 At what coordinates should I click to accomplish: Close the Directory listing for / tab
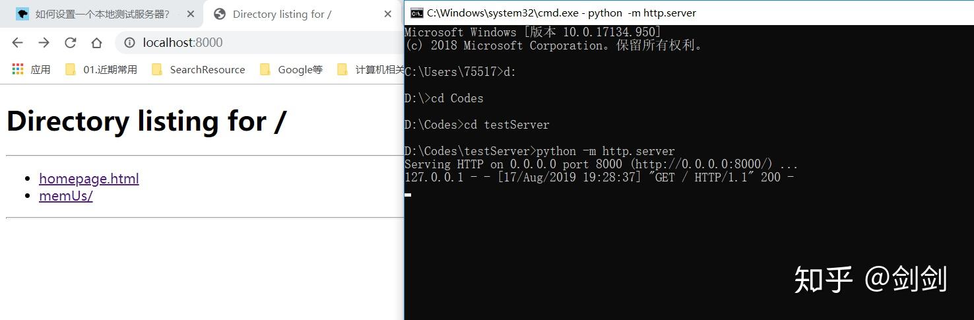[x=388, y=14]
